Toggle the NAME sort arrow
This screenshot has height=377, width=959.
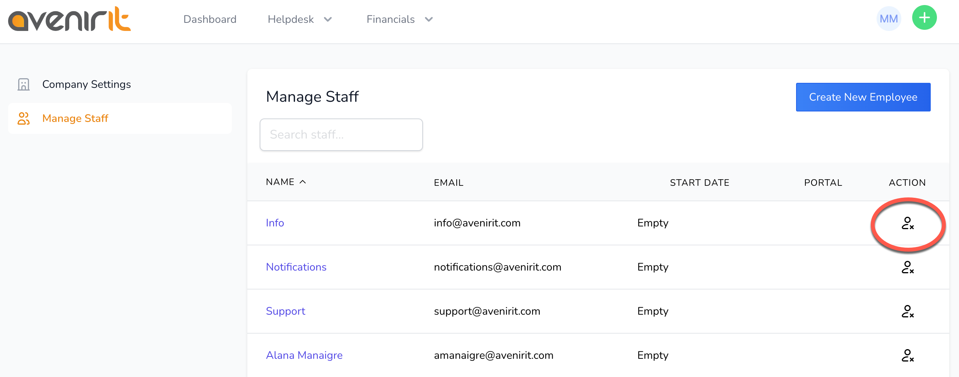click(x=303, y=182)
